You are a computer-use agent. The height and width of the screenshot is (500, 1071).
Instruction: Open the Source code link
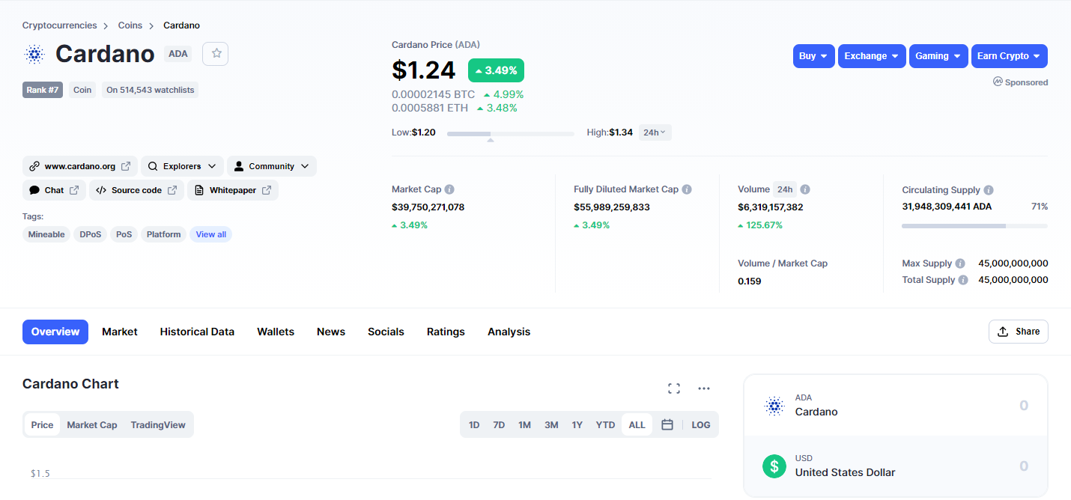coord(136,190)
